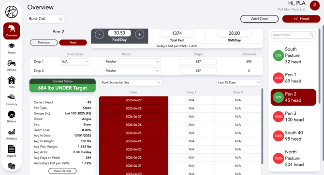Click the user avatar P icon
The width and height of the screenshot is (324, 175).
315,6
